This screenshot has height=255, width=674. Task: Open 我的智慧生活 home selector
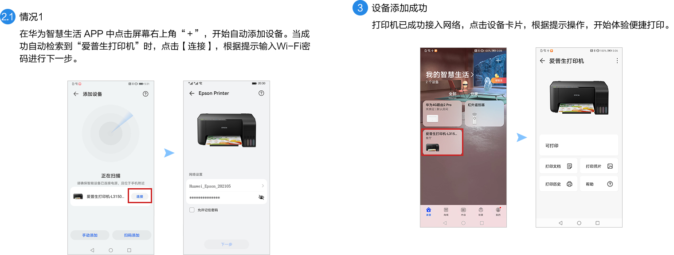point(450,75)
